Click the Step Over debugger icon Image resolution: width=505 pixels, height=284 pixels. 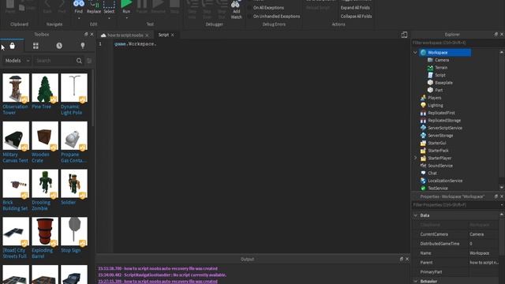coord(207,4)
